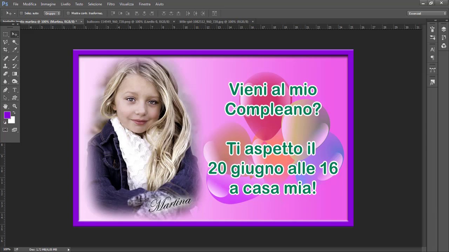The height and width of the screenshot is (252, 449).
Task: Open the Visualizza menu
Action: coord(126,4)
